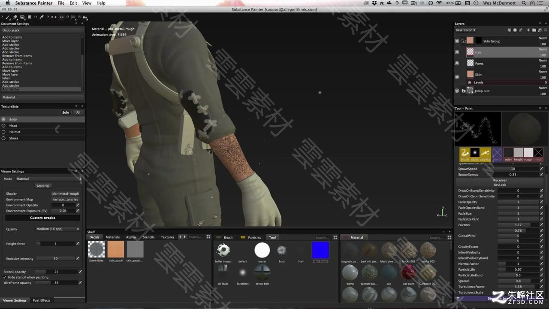Select the paint brush tool in toolbar

click(x=8, y=17)
